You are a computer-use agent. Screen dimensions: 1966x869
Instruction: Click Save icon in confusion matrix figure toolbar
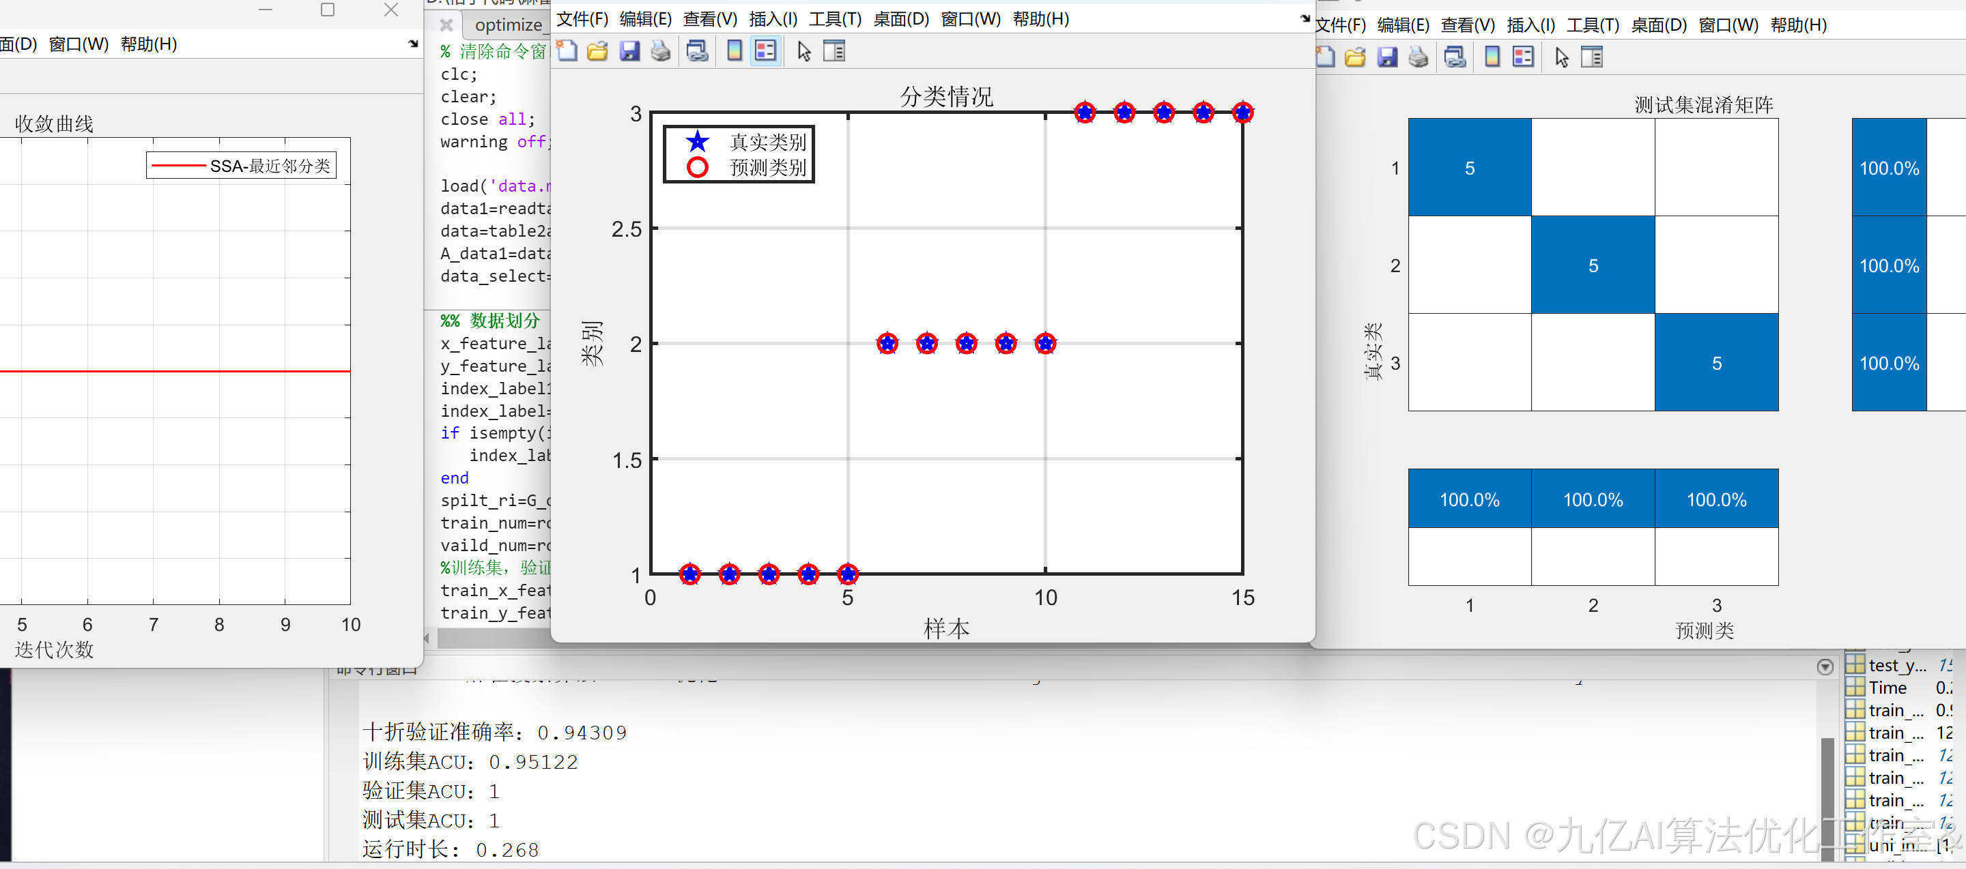[x=1386, y=57]
